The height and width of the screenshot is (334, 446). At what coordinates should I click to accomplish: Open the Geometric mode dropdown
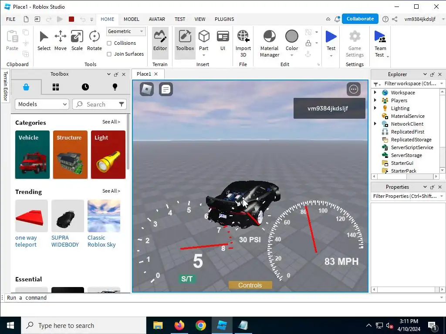click(126, 31)
